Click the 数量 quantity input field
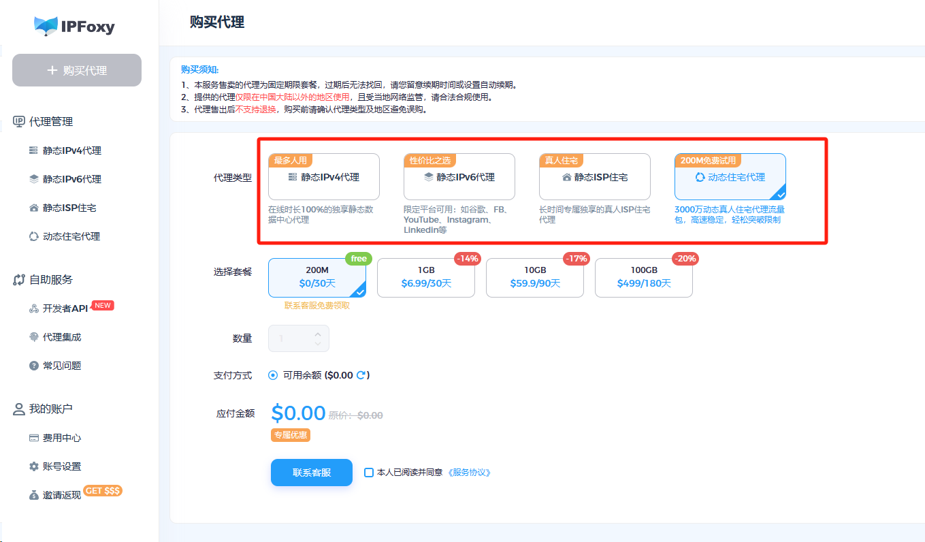The height and width of the screenshot is (542, 925). (x=299, y=338)
